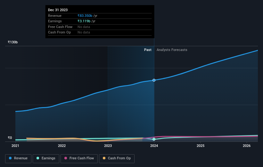The image size is (263, 167).
Task: Click the 2022 x-axis label
Action: pyautogui.click(x=62, y=146)
